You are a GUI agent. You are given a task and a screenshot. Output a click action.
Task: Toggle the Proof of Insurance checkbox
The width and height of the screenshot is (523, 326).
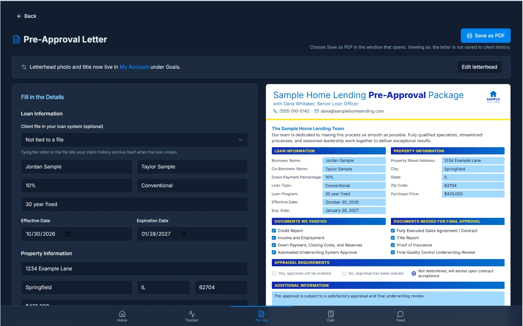393,245
